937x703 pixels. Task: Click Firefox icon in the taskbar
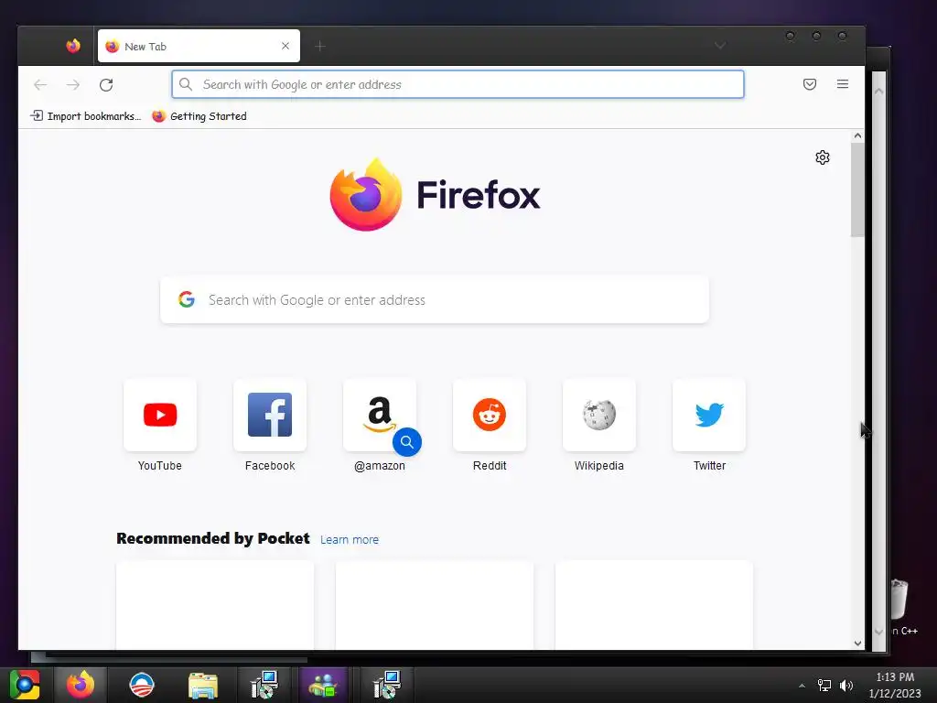click(x=81, y=685)
